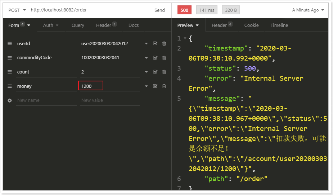Grab drag handle of userId row
Screen dimensions: 333x195
10,43
